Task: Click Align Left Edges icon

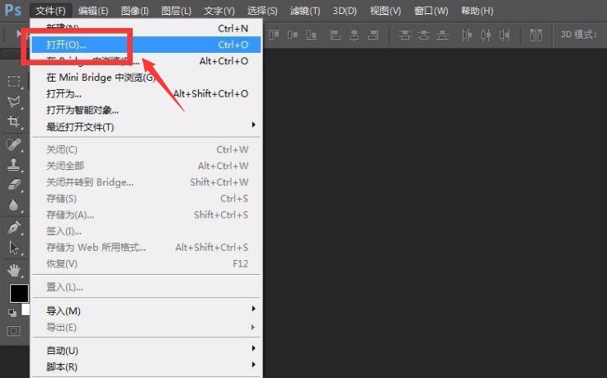Action: (x=335, y=35)
